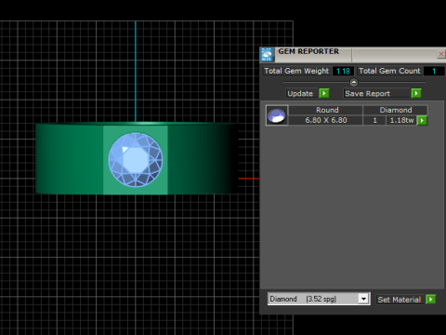Click the green arrow next to Save Report
446x335 pixels.
click(x=416, y=93)
